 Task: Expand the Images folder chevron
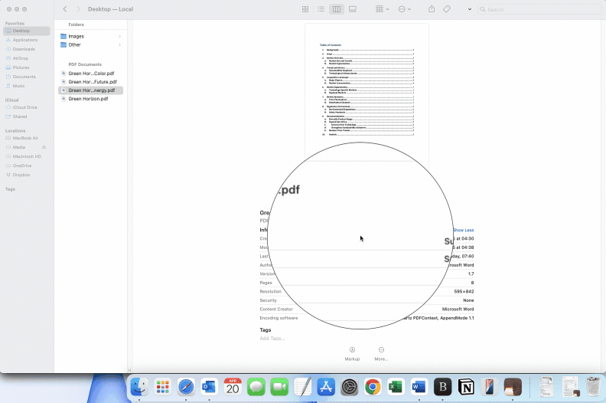pos(120,36)
